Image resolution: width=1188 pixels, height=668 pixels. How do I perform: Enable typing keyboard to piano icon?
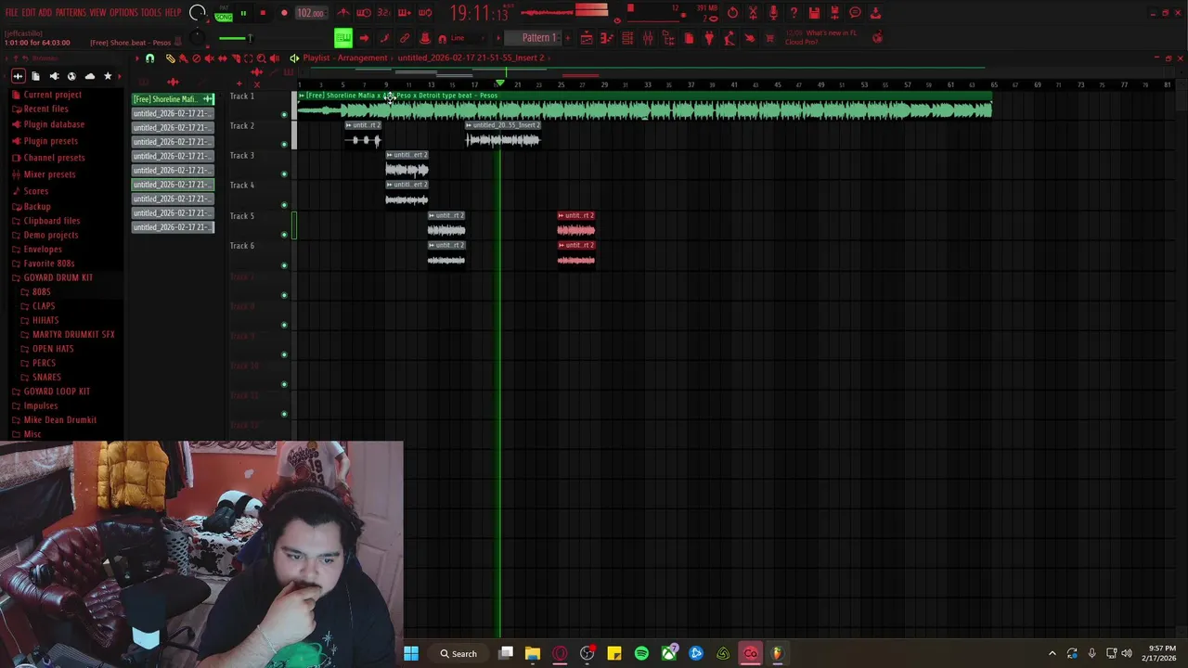click(343, 38)
